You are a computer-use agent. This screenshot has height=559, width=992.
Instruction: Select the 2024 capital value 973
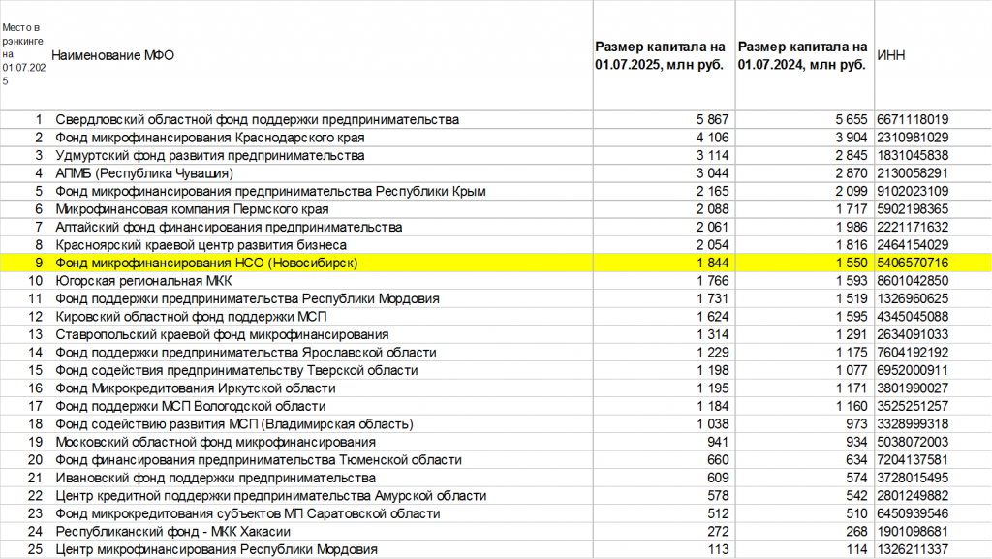coord(856,424)
